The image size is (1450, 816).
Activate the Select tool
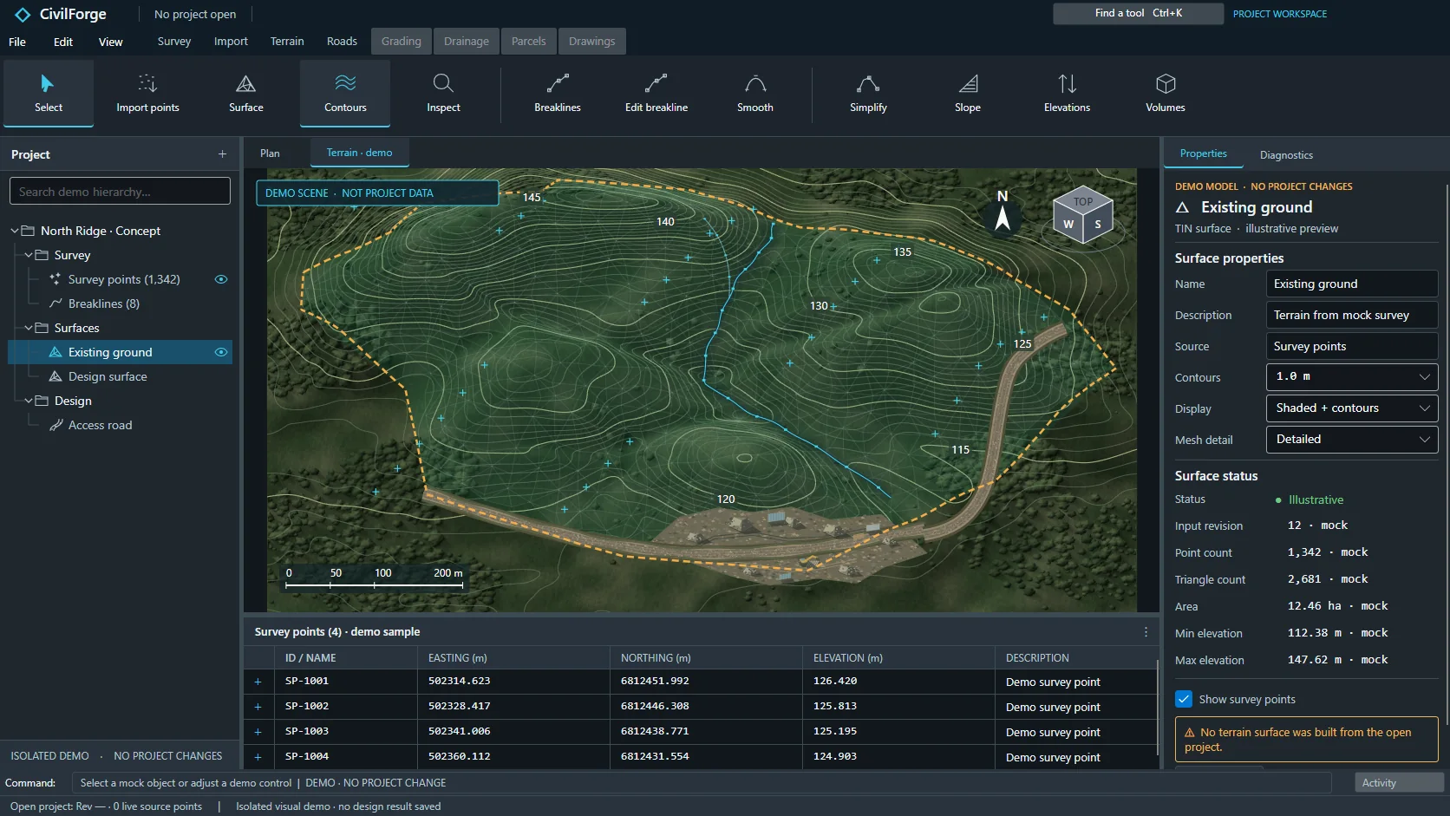(49, 94)
